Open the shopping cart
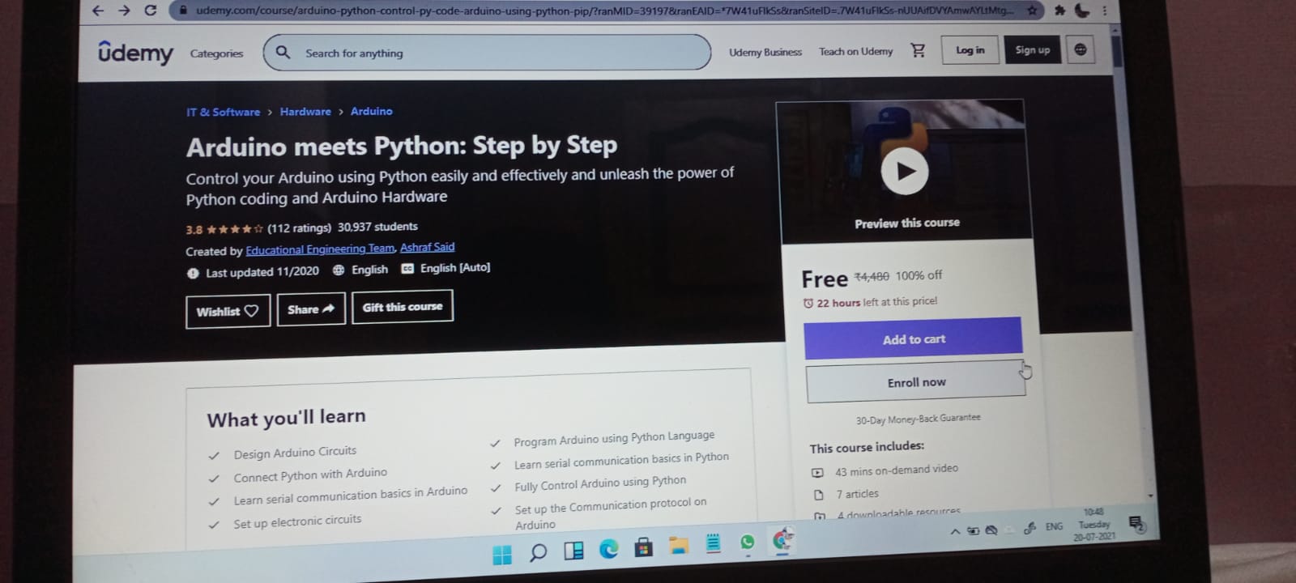1296x583 pixels. (918, 50)
